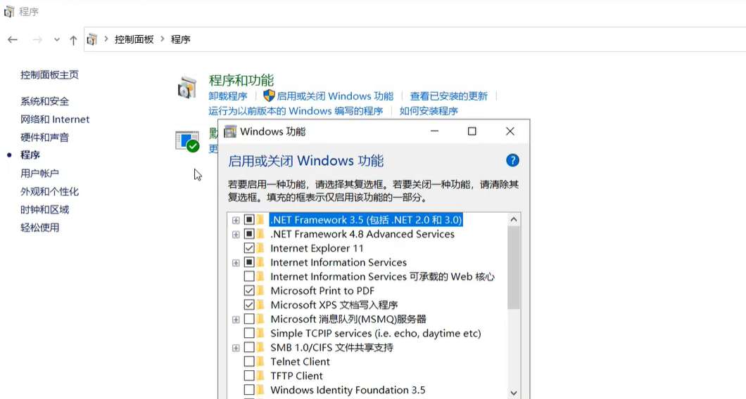Select Internet Information Services 可承载的 Web 核心 text

383,277
